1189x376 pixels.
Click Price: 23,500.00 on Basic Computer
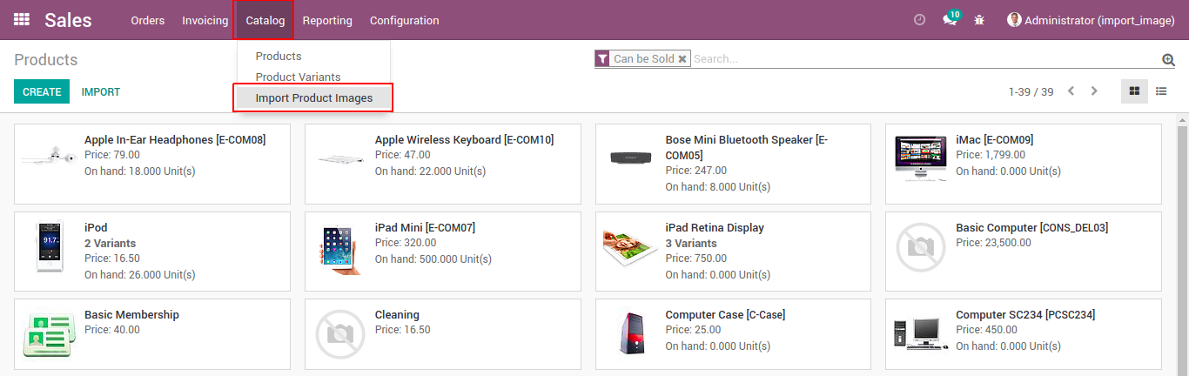coord(993,243)
